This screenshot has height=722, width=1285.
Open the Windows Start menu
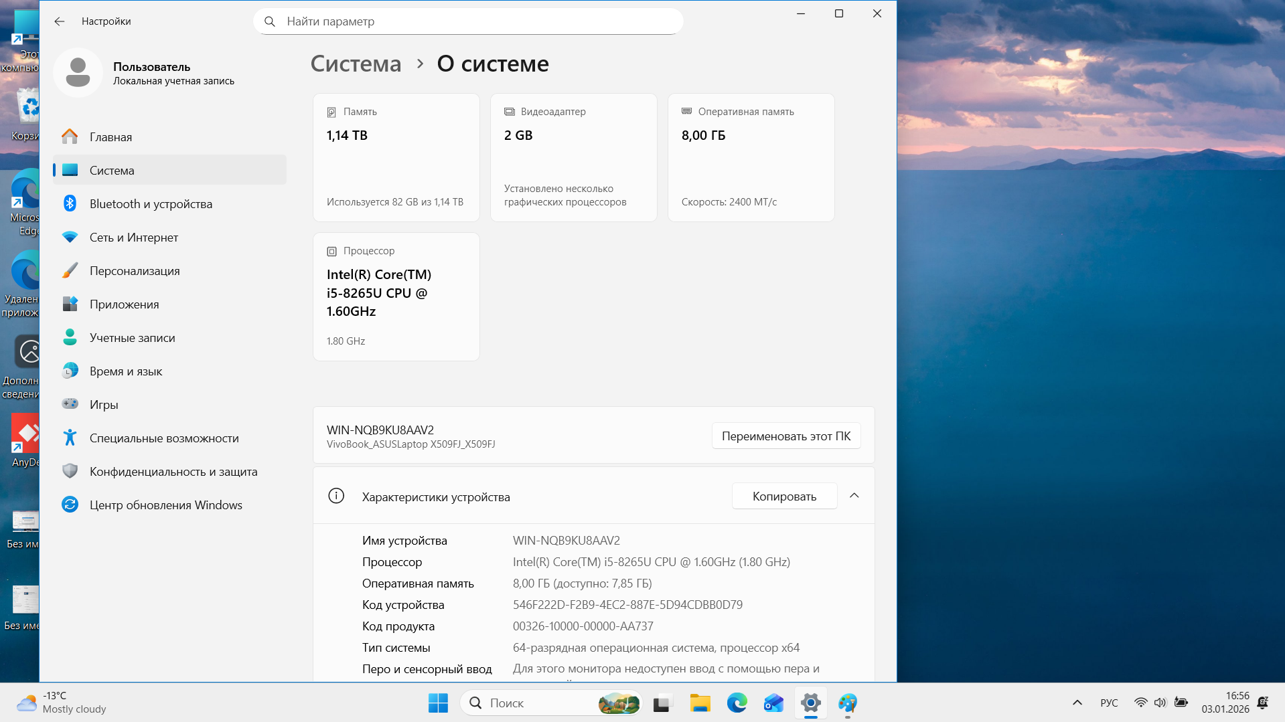(x=438, y=703)
